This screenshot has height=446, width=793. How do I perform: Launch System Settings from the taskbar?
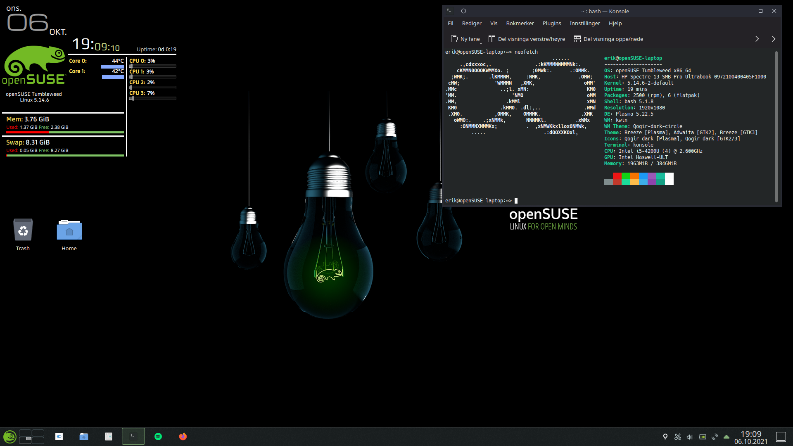(59, 437)
